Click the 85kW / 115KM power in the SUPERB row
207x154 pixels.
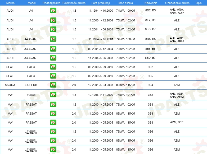coord(125,85)
